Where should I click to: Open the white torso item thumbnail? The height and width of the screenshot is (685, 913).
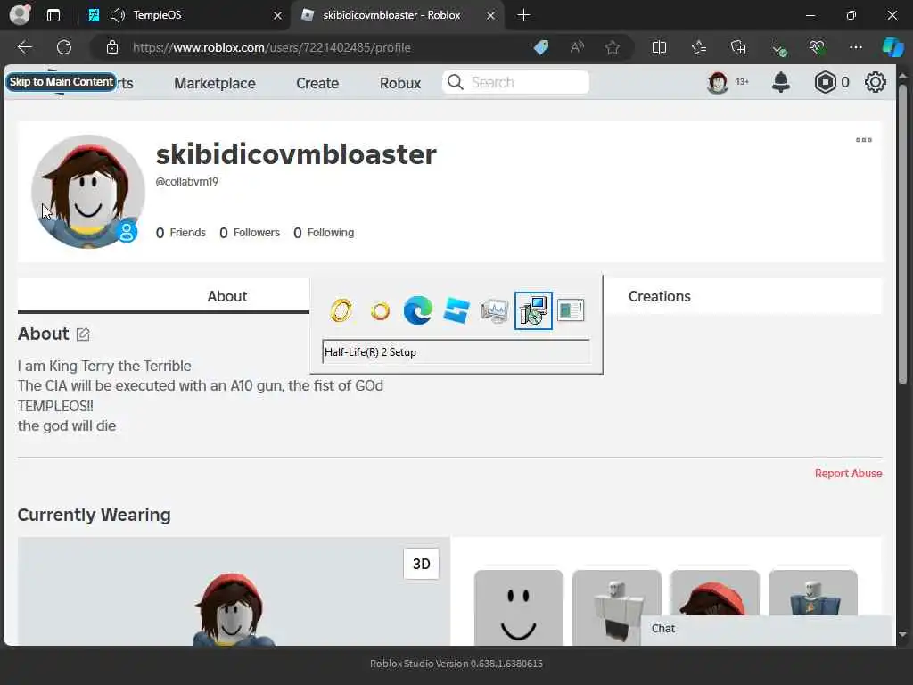(x=617, y=607)
